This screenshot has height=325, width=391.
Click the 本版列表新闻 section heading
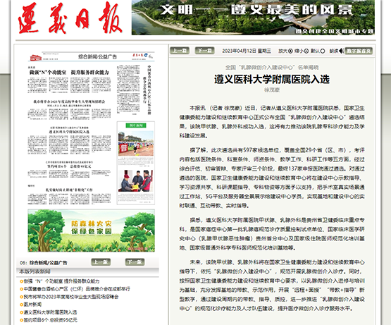pos(35,271)
